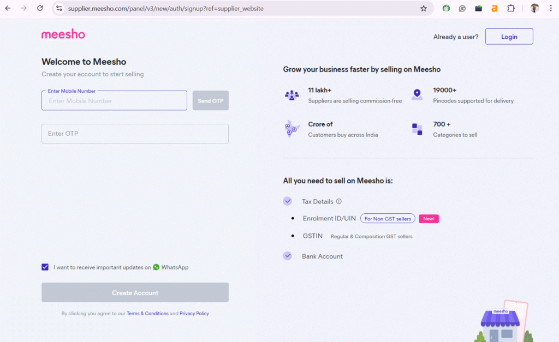Open the Chrome profile avatar menu
This screenshot has height=342, width=559.
click(534, 8)
